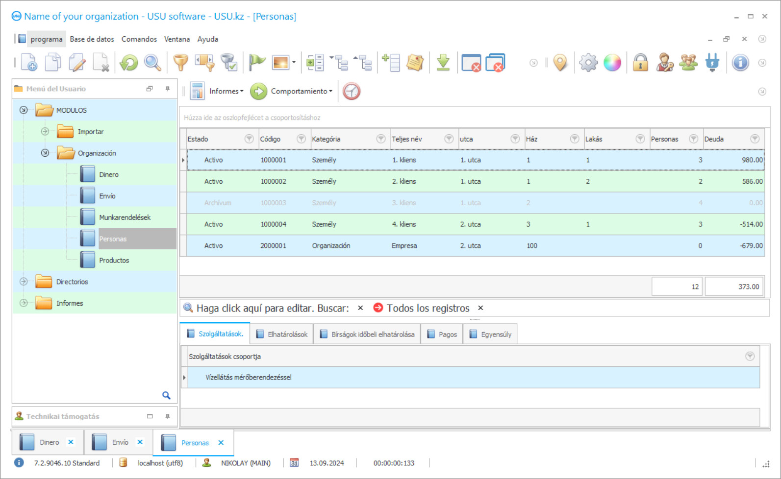The width and height of the screenshot is (781, 479).
Task: Open the Deuda column filter
Action: [755, 139]
